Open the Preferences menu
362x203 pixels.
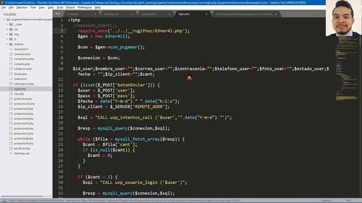(x=84, y=7)
